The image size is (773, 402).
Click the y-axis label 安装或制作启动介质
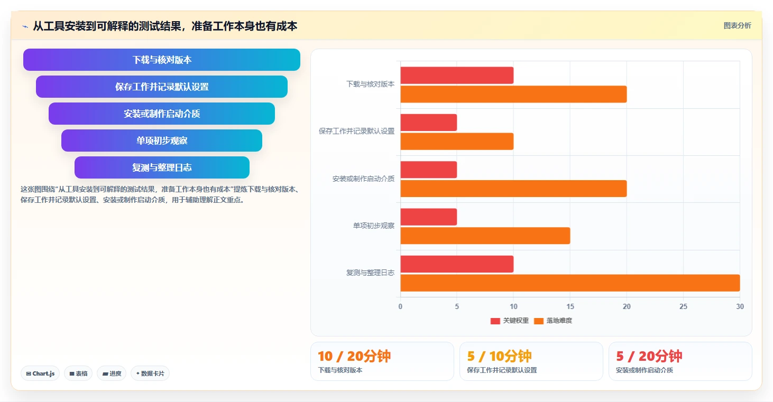point(363,179)
